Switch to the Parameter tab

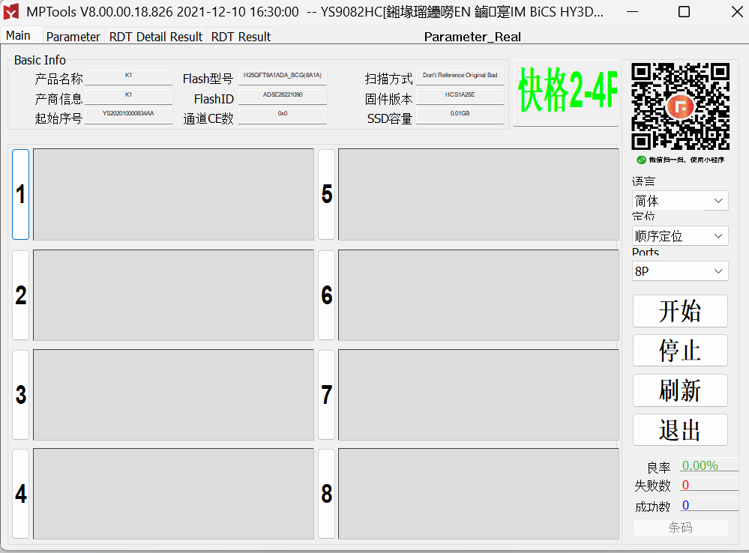point(73,36)
